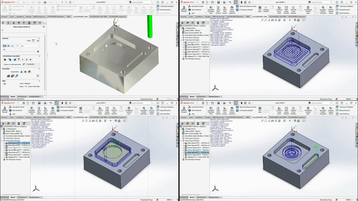Click İşlenebilir Özellikleri Çıkar, top-right window
This screenshot has width=358, height=201.
tap(211, 9)
